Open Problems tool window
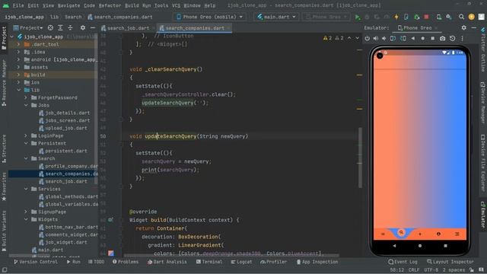The height and width of the screenshot is (274, 487). point(126,262)
